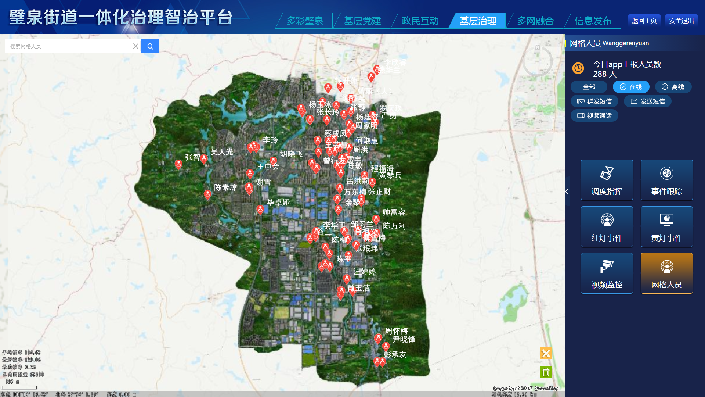Open the 视频监控 video surveillance tile
The width and height of the screenshot is (705, 397).
pyautogui.click(x=607, y=273)
